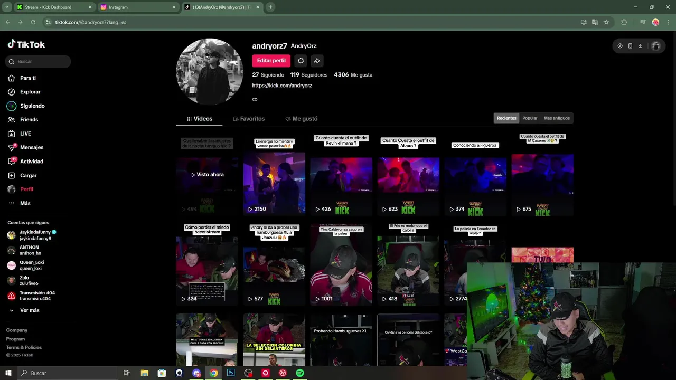The image size is (676, 380).
Task: Open Más options in sidebar
Action: point(25,203)
